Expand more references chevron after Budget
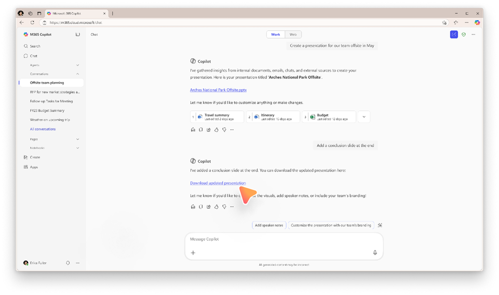 coord(364,117)
